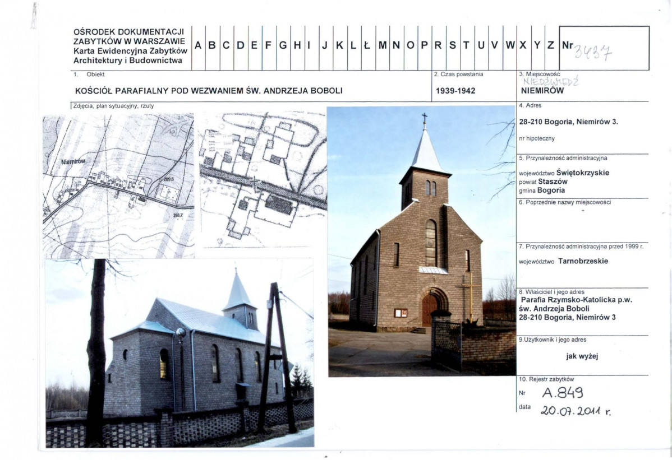672x460 pixels.
Task: Select the owner Parafia Rzymsko-Katolicka text
Action: (x=576, y=300)
